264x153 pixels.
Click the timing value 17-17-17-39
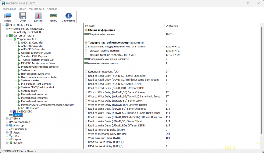coord(172,55)
